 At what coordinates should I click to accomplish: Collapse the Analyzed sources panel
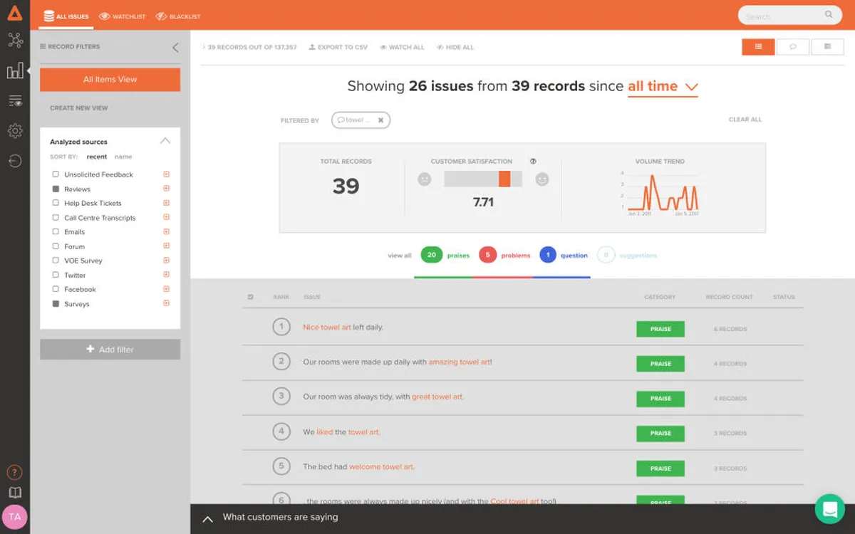pos(165,141)
